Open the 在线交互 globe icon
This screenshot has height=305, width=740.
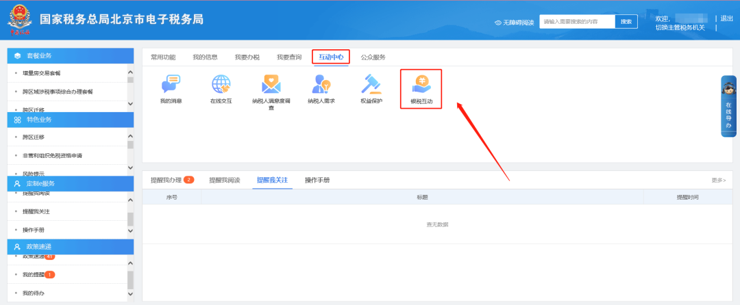[221, 84]
